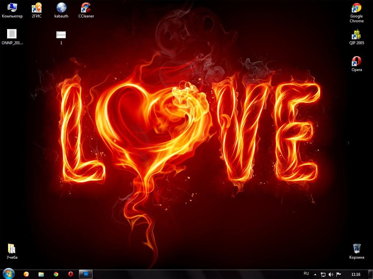Open the Windows Start menu
The height and width of the screenshot is (279, 373).
(9, 274)
